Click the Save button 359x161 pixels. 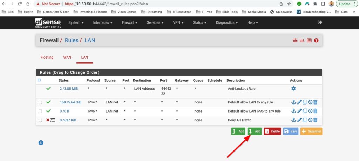[x=291, y=131]
